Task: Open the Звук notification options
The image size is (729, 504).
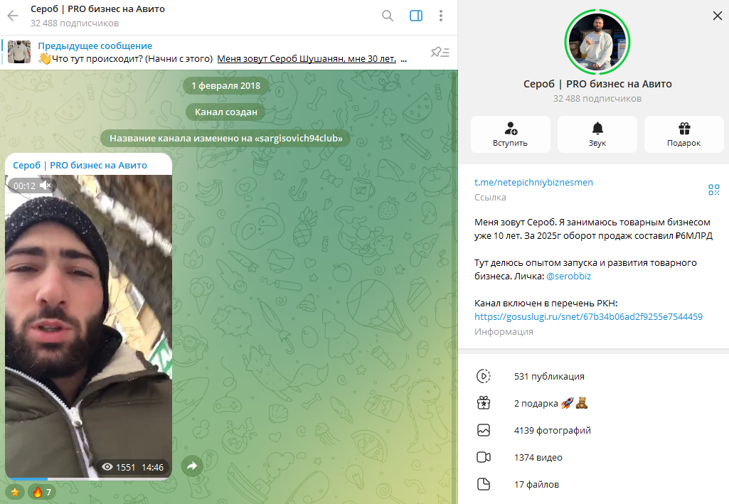Action: [597, 134]
